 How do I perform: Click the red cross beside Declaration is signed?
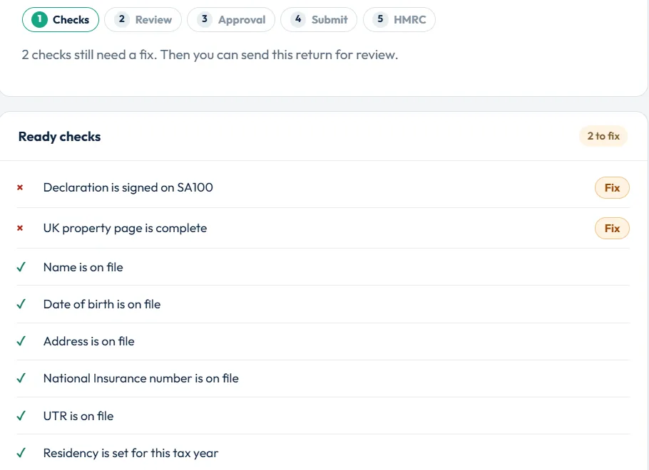click(20, 188)
